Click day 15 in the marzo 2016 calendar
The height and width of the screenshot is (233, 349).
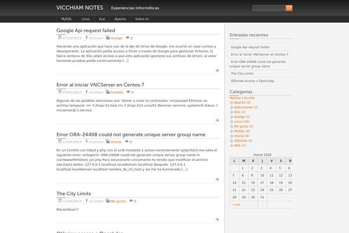point(244,182)
